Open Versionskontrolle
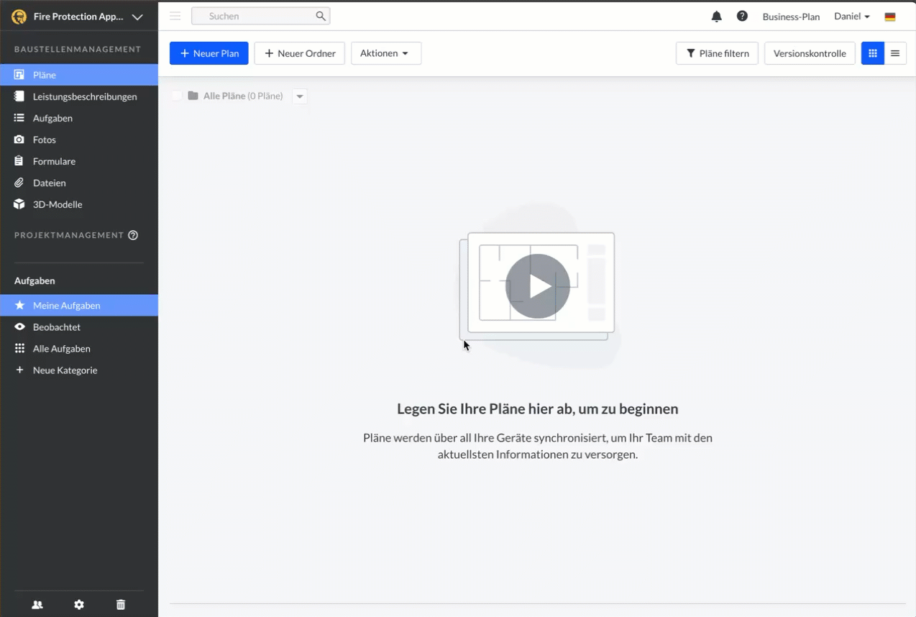Viewport: 916px width, 617px height. click(x=809, y=53)
